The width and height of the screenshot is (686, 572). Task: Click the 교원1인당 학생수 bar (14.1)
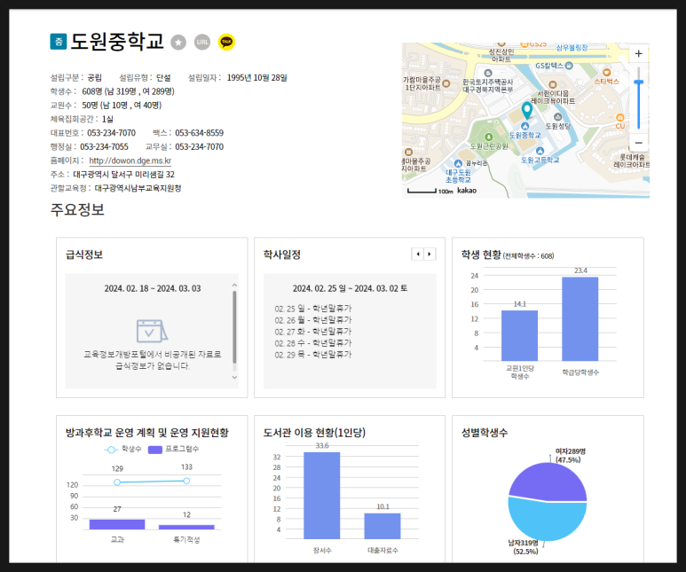click(519, 335)
